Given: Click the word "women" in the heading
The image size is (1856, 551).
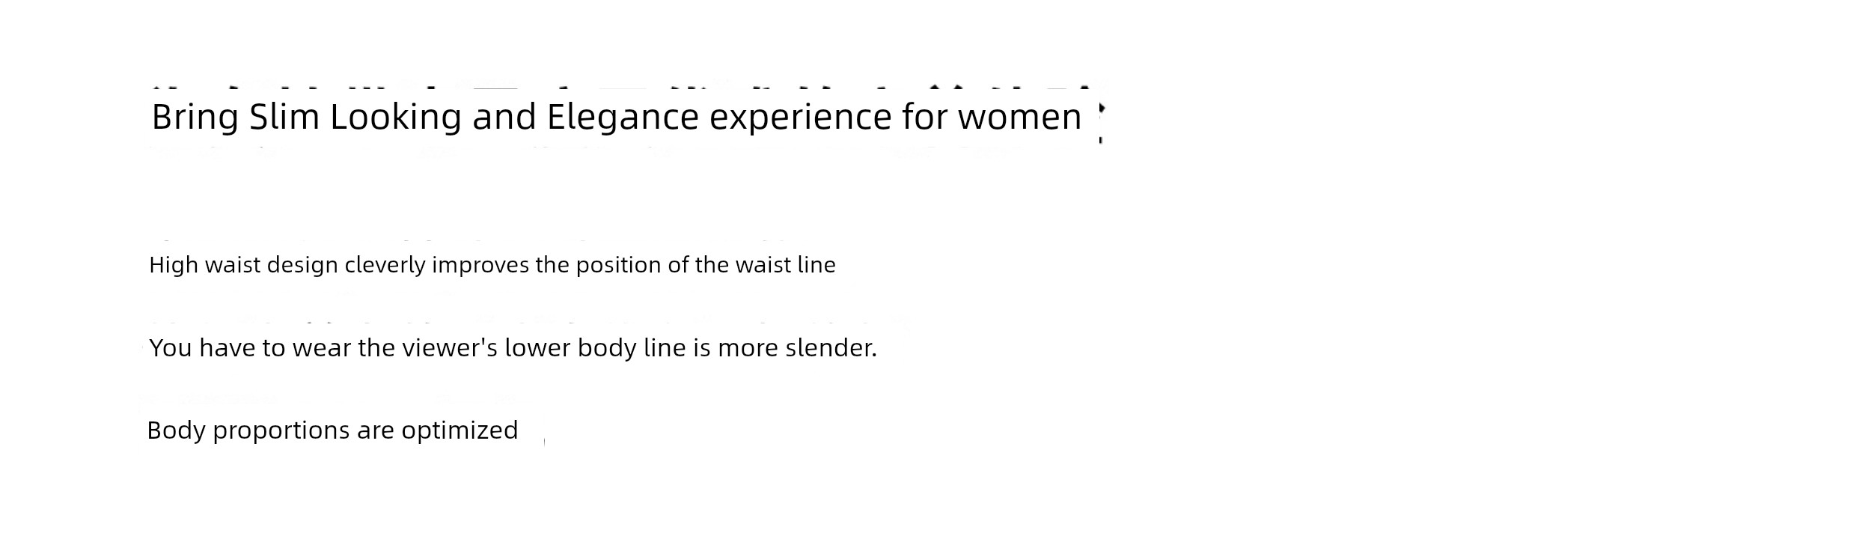Looking at the screenshot, I should pos(1020,118).
